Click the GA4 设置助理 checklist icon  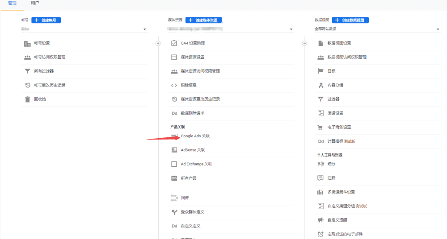pos(174,43)
